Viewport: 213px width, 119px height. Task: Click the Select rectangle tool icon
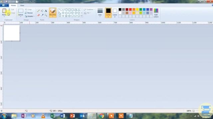[x=21, y=11]
